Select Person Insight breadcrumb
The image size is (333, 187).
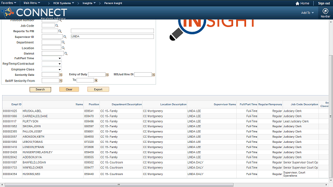click(x=113, y=3)
